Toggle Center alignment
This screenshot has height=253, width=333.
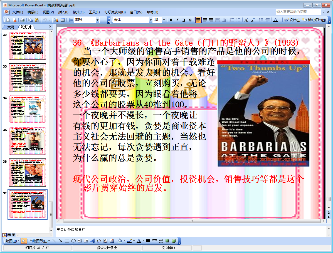click(x=205, y=20)
